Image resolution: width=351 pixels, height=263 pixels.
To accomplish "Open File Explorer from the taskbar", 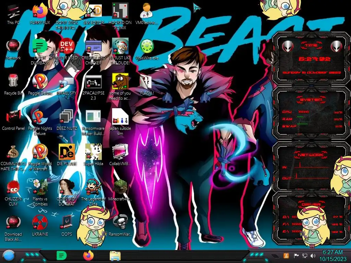I will (115, 256).
